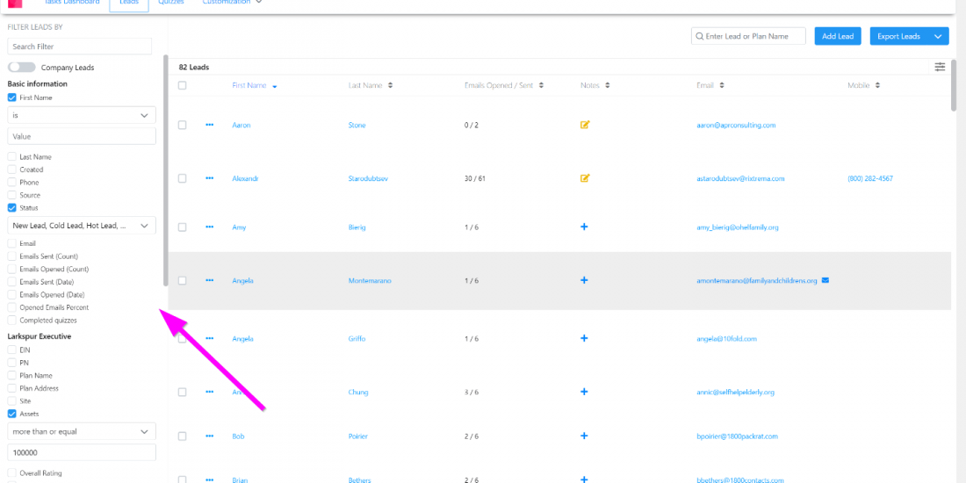Click the envelope icon beside Angela Montemarano's email

(x=825, y=280)
